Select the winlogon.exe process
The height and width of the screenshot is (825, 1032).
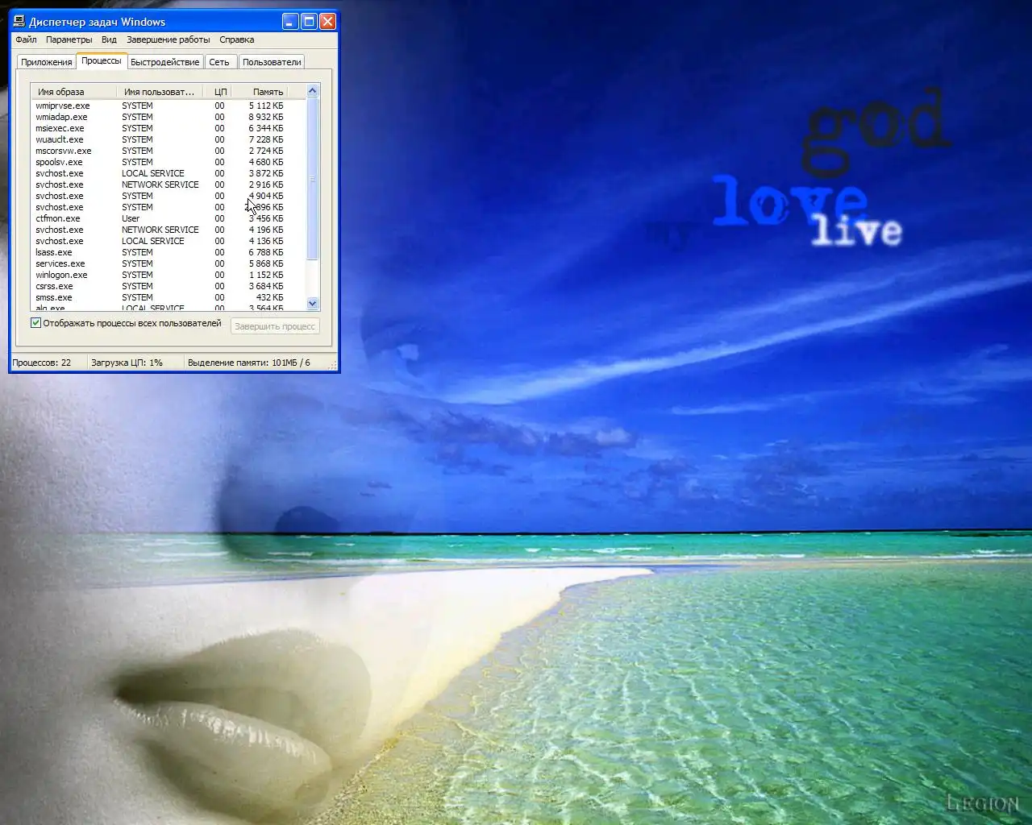pyautogui.click(x=61, y=275)
